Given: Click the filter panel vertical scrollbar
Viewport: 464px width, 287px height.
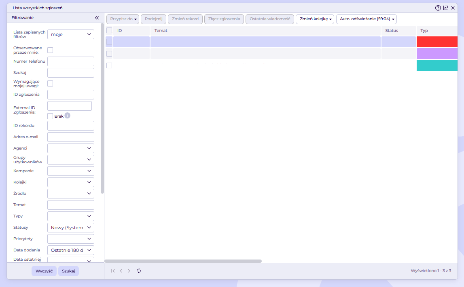Looking at the screenshot, I should coord(102,108).
